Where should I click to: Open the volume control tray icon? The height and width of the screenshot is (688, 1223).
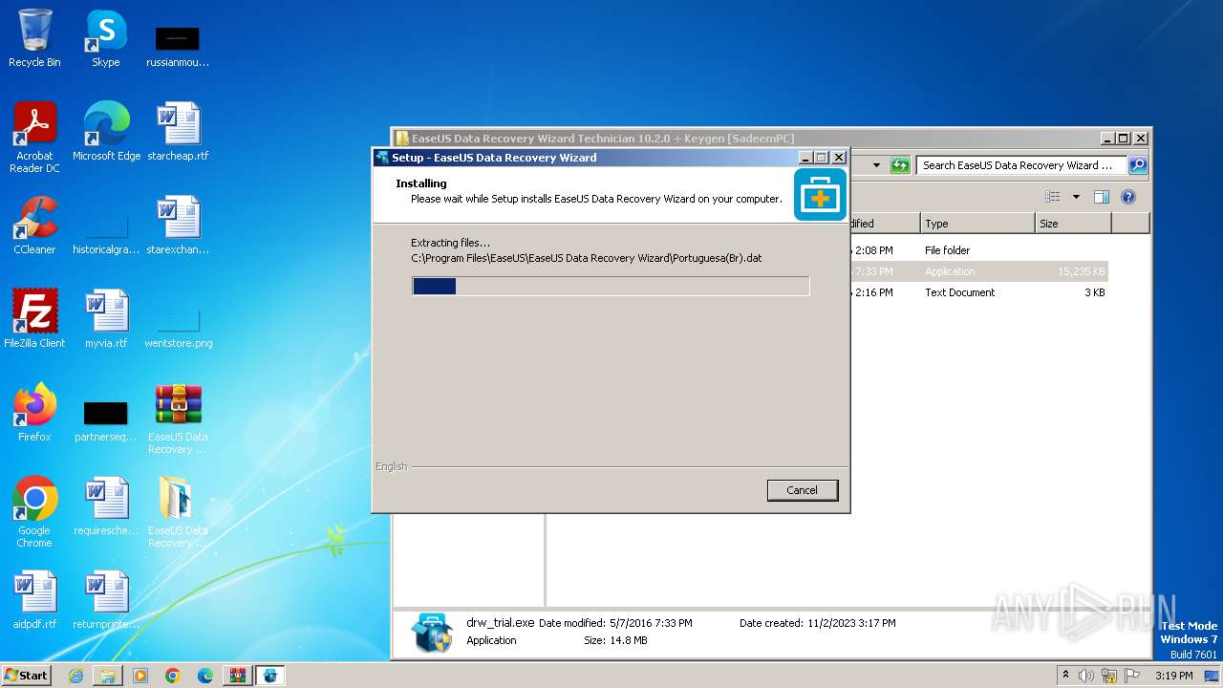pos(1086,676)
